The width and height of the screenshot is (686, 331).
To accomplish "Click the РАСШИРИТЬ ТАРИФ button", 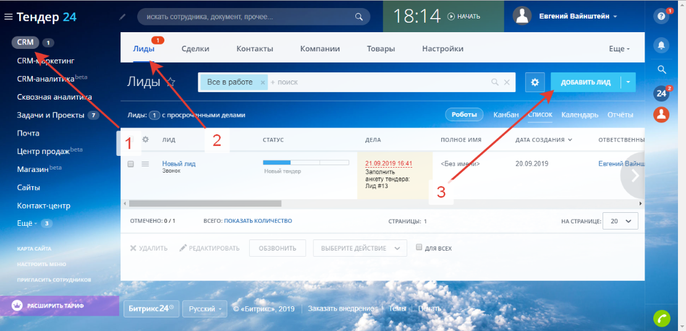I will 59,306.
